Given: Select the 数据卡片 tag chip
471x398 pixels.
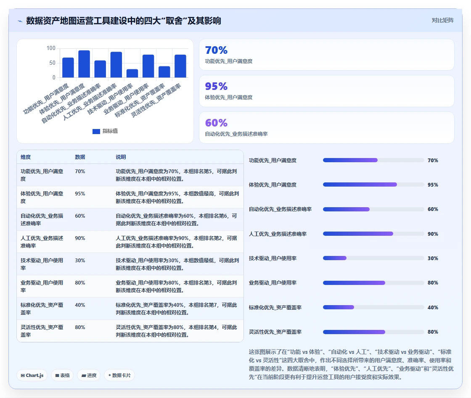Looking at the screenshot, I should (x=119, y=375).
